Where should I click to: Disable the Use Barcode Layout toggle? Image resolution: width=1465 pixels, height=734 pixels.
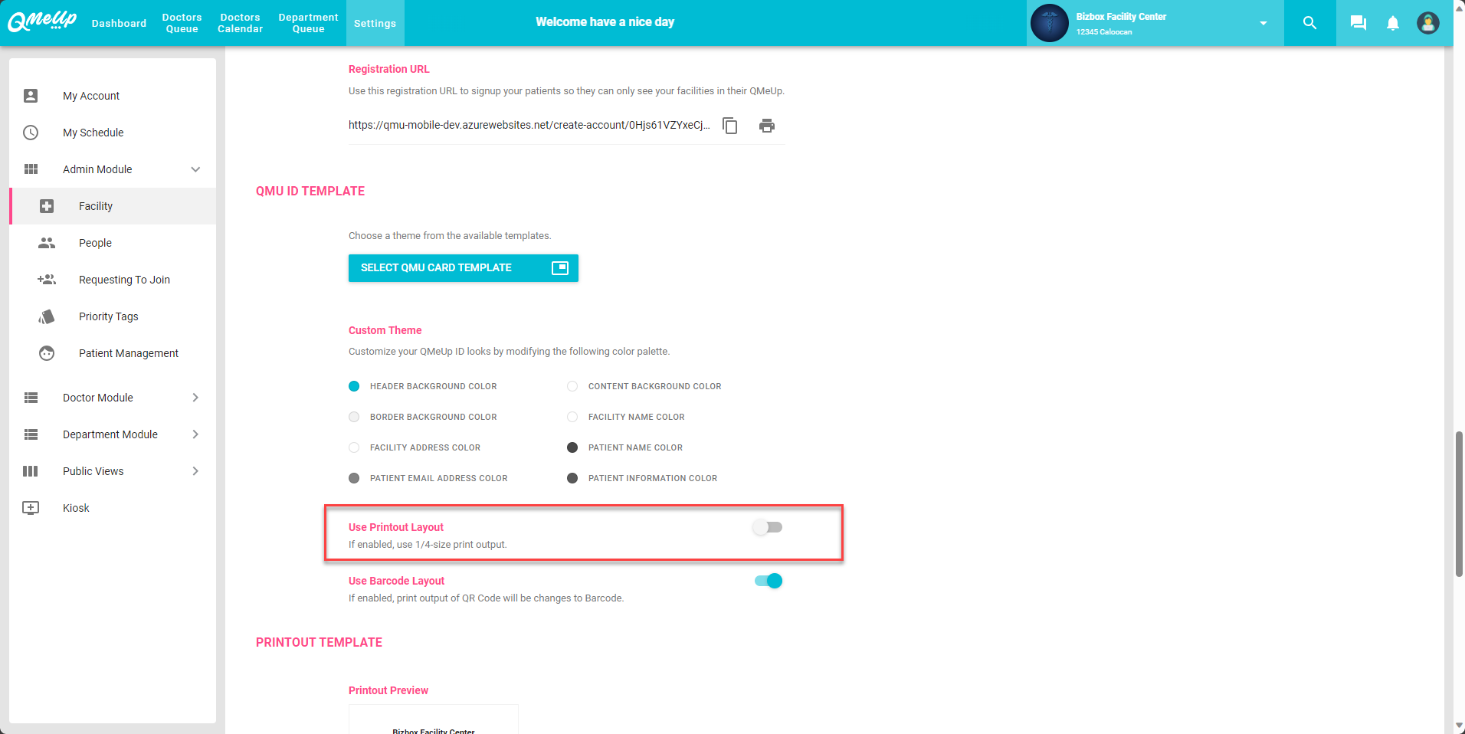[x=769, y=581]
